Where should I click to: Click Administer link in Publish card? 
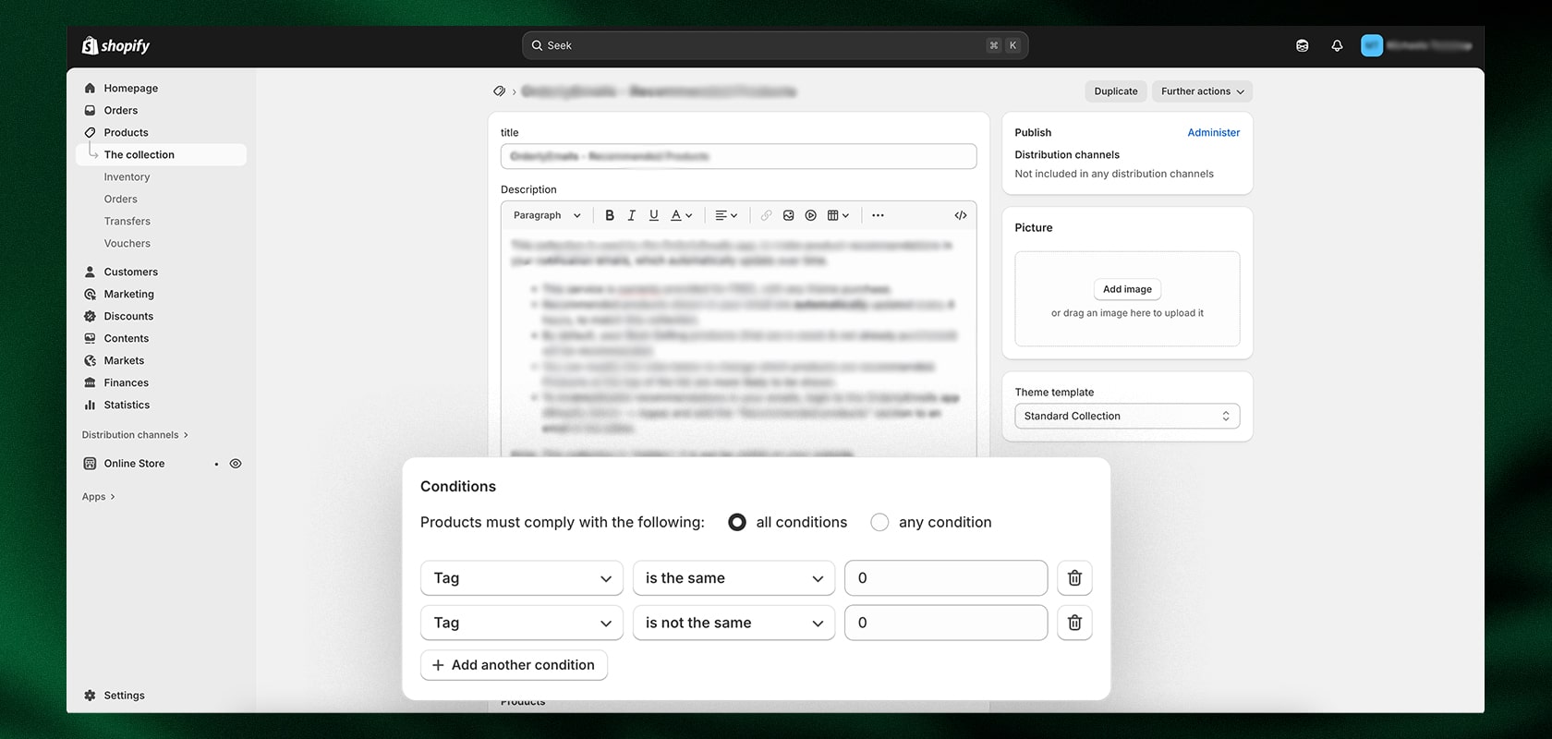(x=1214, y=133)
